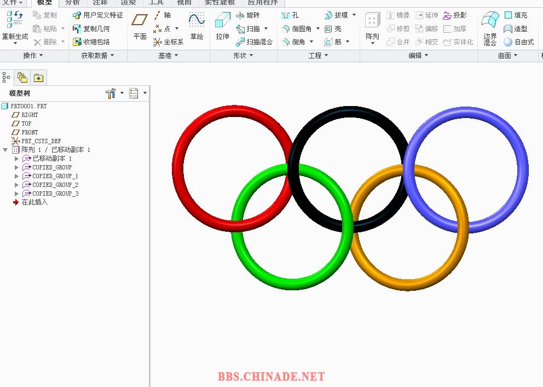This screenshot has height=387, width=543.
Task: Select the 投影 project tool
Action: click(x=455, y=15)
